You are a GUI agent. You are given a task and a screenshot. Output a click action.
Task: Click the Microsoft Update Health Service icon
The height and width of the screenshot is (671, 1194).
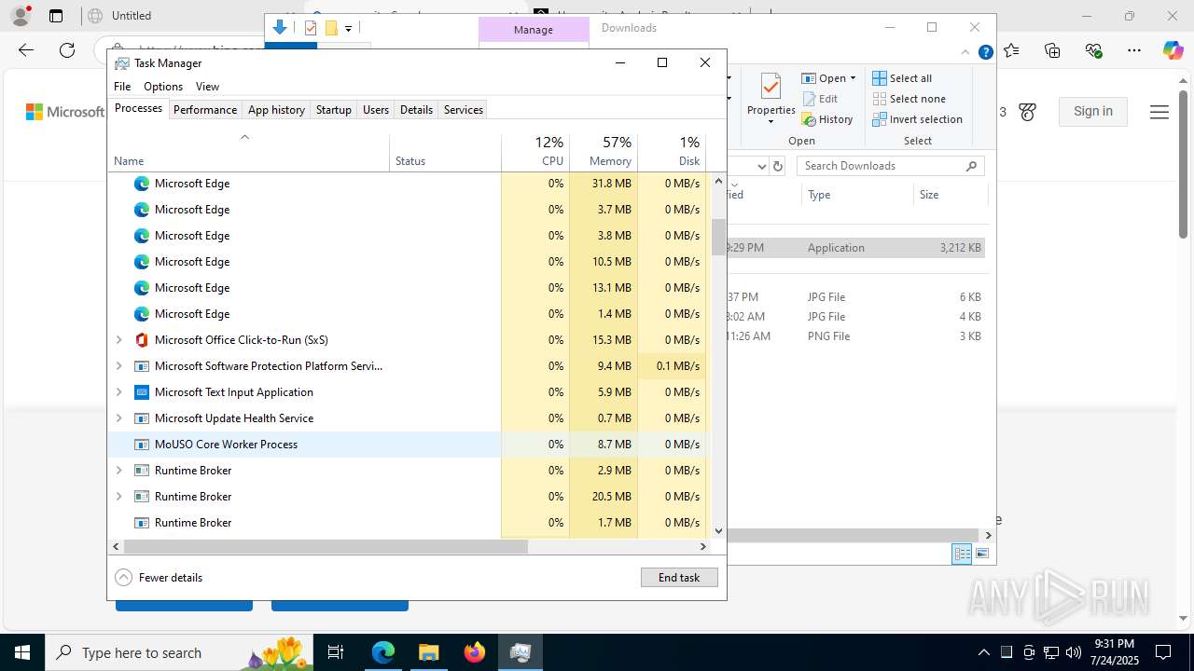click(142, 418)
